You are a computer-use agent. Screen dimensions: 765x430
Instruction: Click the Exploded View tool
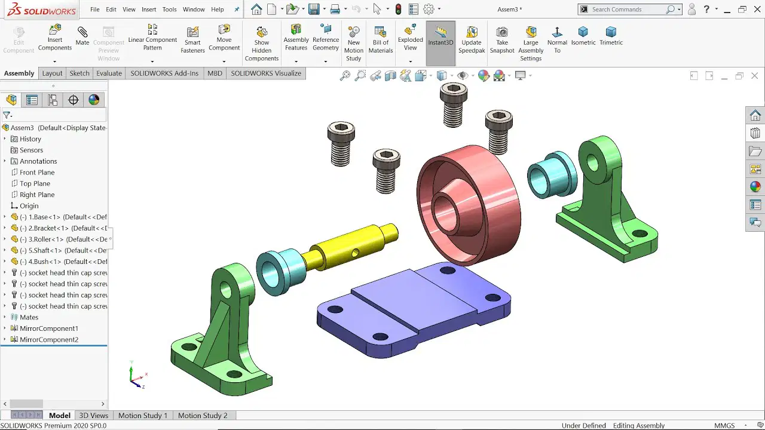[410, 37]
